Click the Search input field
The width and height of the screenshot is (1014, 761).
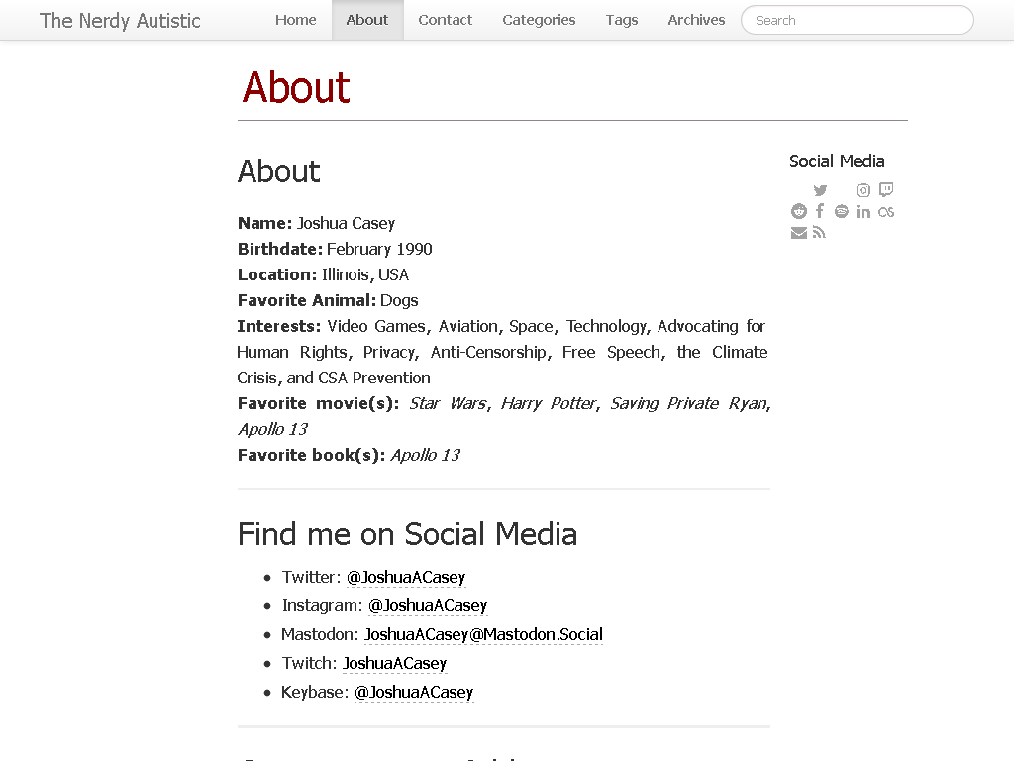point(857,20)
